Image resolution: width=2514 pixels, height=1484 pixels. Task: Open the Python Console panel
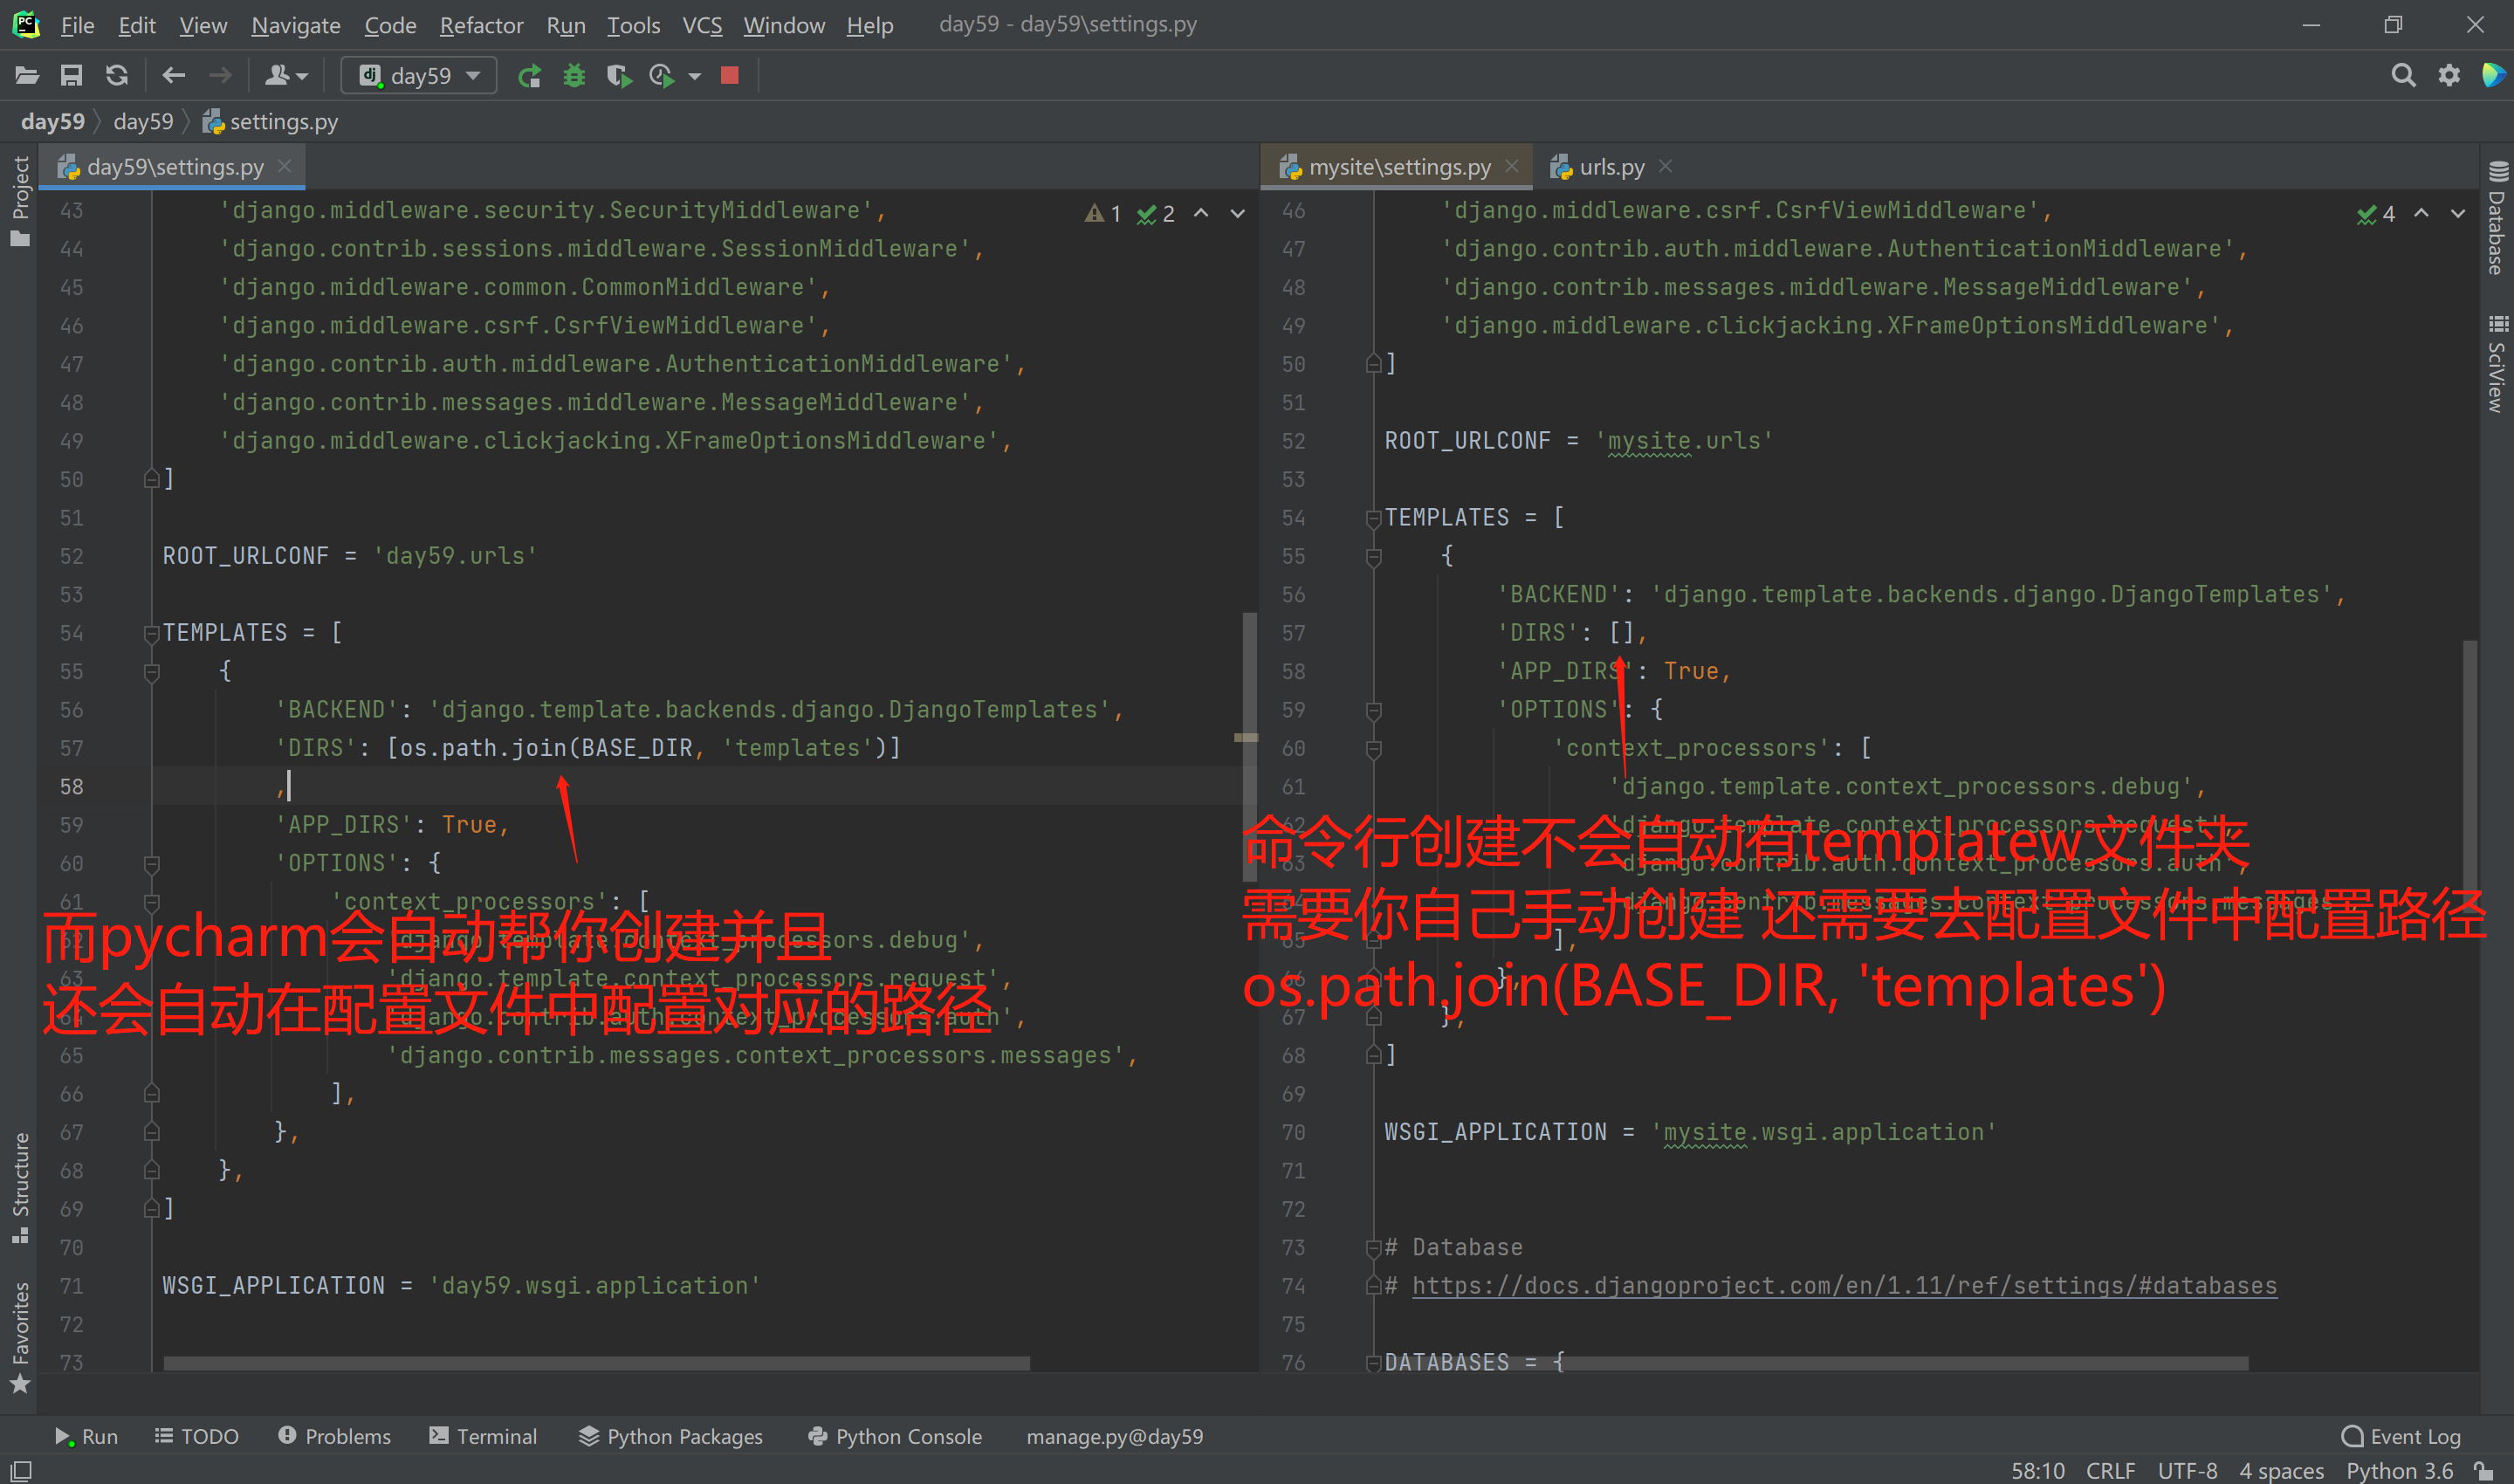895,1436
